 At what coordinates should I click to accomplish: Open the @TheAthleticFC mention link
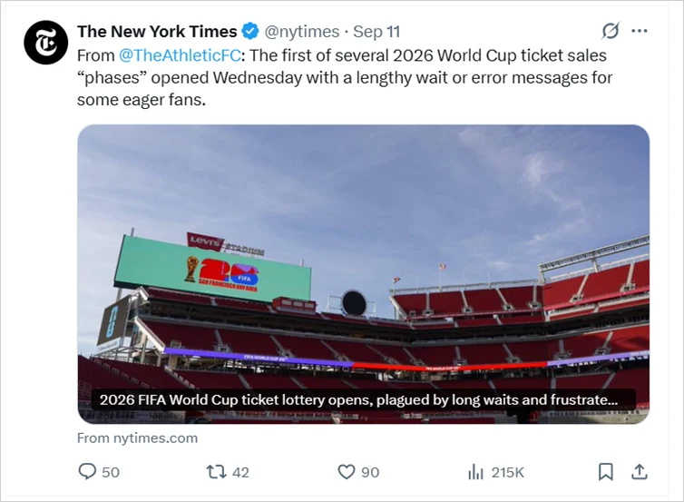tap(180, 55)
